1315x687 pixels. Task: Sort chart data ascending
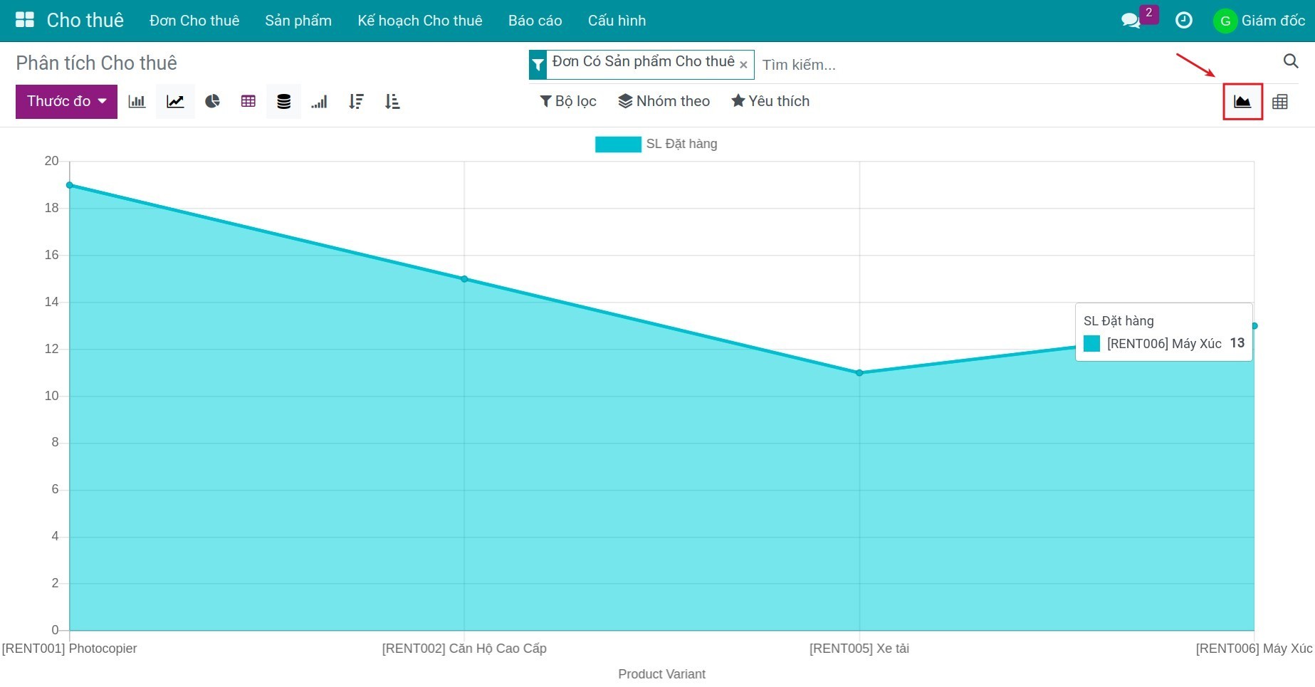392,101
